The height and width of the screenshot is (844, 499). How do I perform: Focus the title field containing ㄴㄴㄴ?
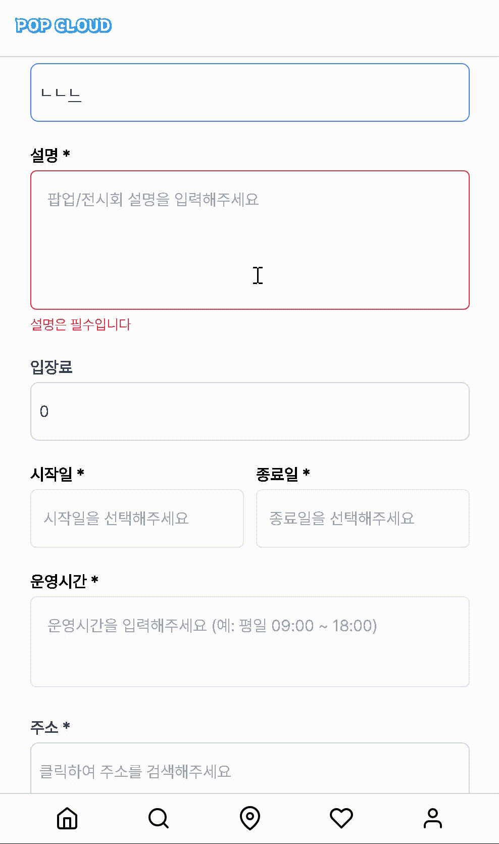(250, 92)
